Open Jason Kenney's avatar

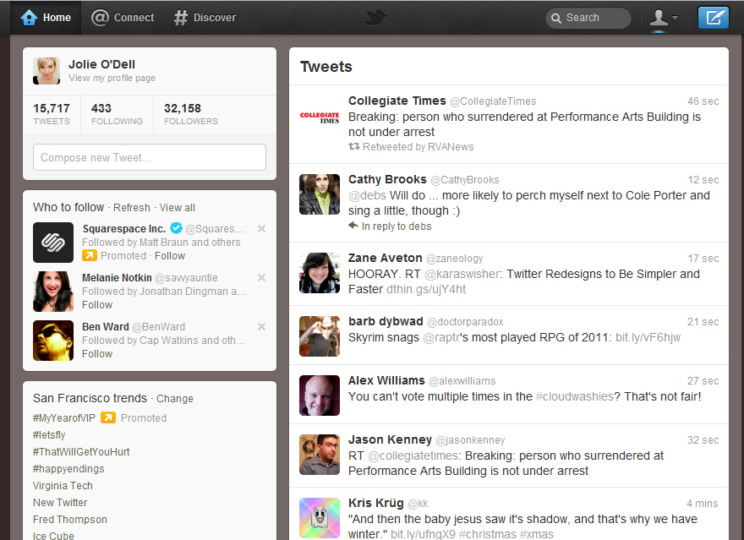(320, 455)
